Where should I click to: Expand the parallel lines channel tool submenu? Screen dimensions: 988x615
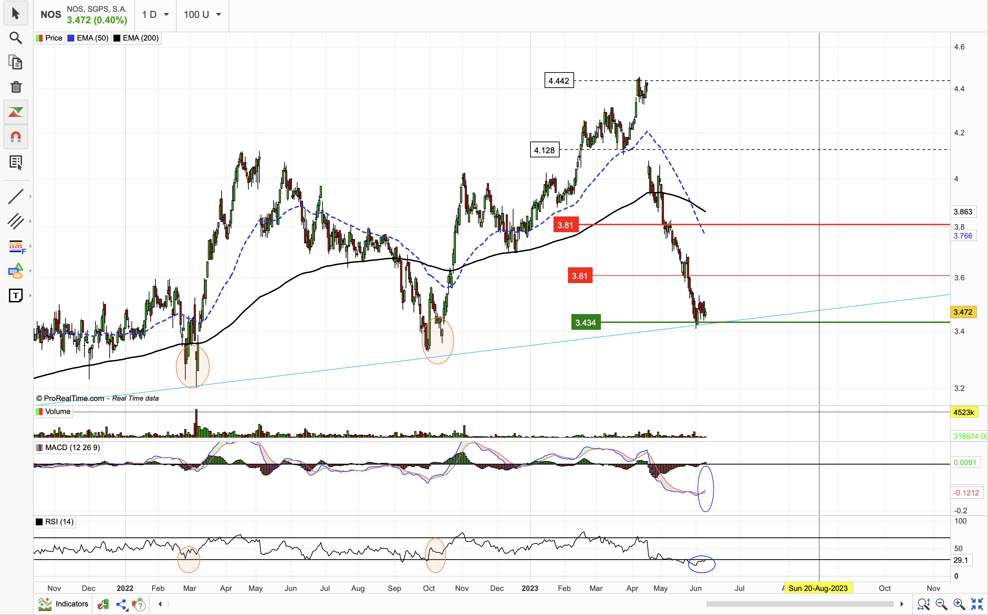[x=30, y=222]
